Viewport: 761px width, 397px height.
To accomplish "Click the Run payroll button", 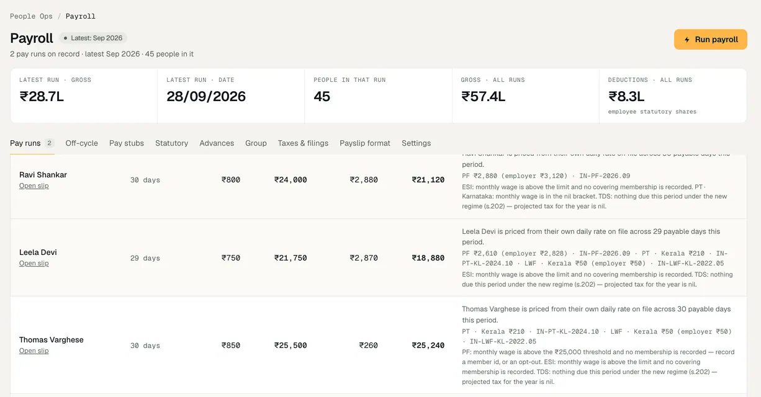I will [711, 39].
